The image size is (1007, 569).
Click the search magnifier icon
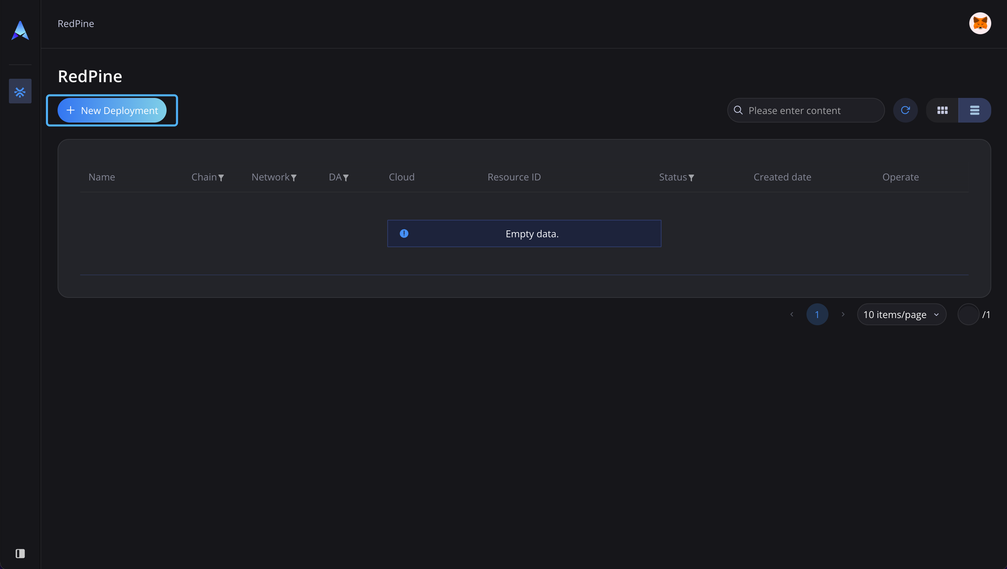point(738,110)
